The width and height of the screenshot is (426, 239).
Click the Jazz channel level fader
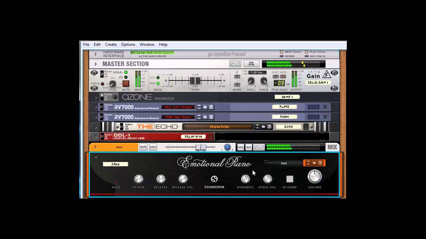[201, 147]
